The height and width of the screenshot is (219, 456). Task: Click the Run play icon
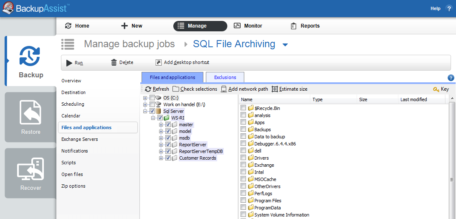pyautogui.click(x=69, y=63)
